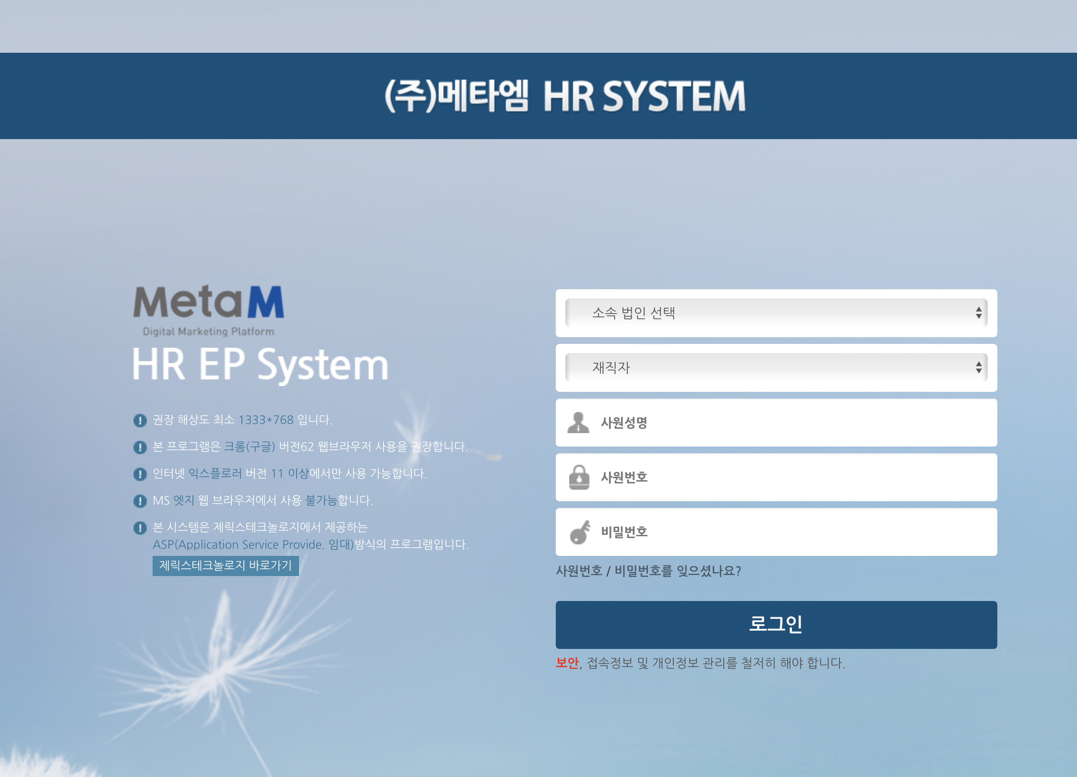Click the info icon before resolution recommendation notice
Image resolution: width=1077 pixels, height=777 pixels.
140,420
